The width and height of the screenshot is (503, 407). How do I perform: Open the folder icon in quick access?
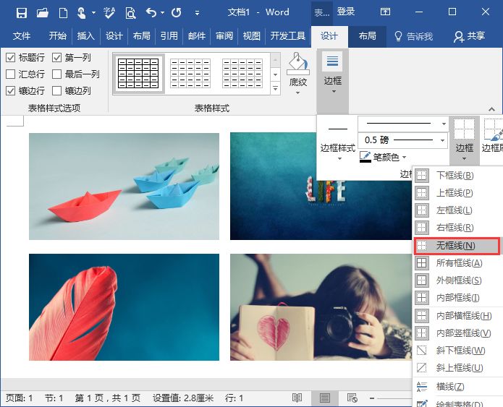point(43,12)
